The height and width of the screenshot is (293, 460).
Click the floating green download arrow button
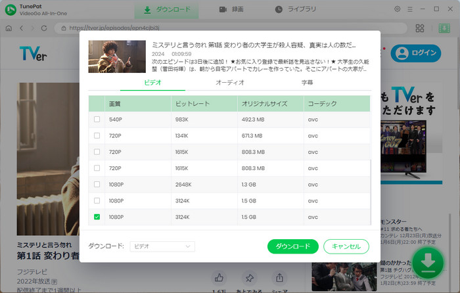tap(428, 263)
